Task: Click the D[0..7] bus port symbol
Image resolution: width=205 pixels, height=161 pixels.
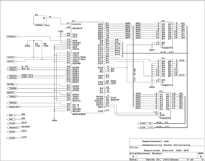Action: point(146,124)
